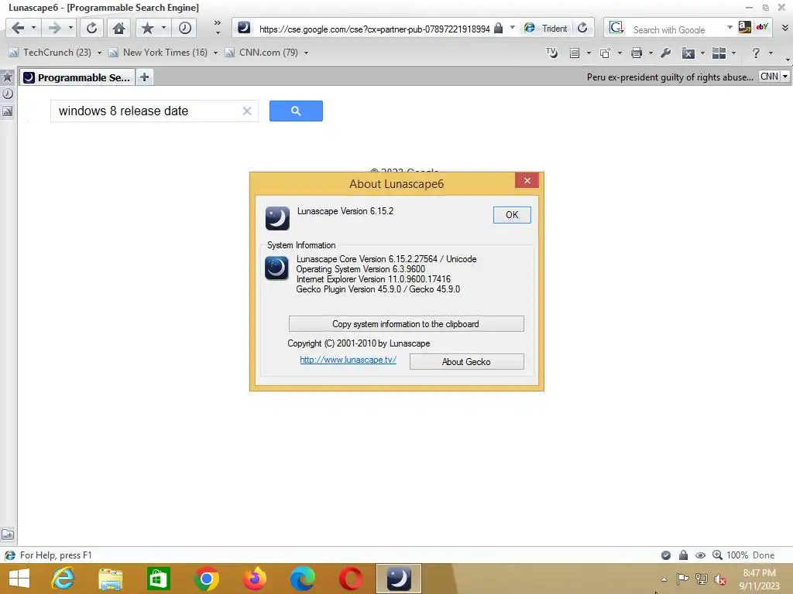Click OK in the About Lunascape6 dialog
The height and width of the screenshot is (594, 793).
(512, 215)
